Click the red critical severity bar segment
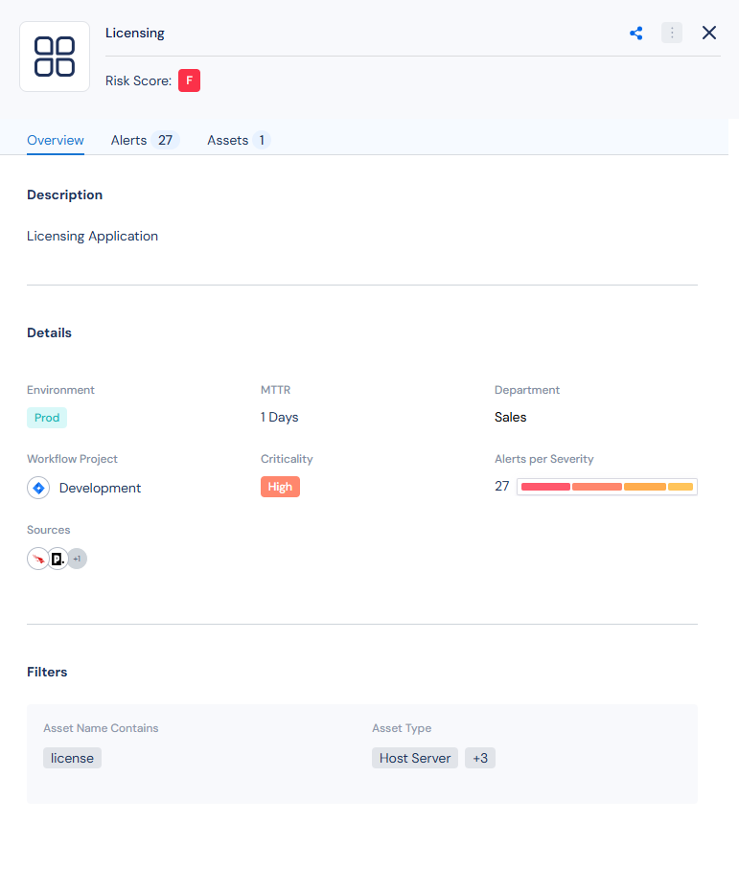Screen dimensions: 739x892 click(545, 487)
